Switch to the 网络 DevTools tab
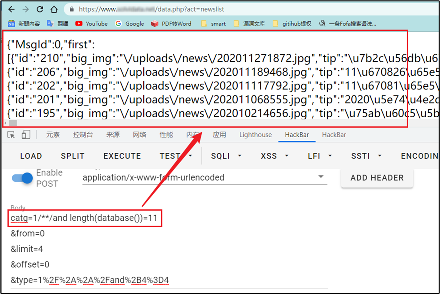Image resolution: width=440 pixels, height=294 pixels. tap(140, 135)
